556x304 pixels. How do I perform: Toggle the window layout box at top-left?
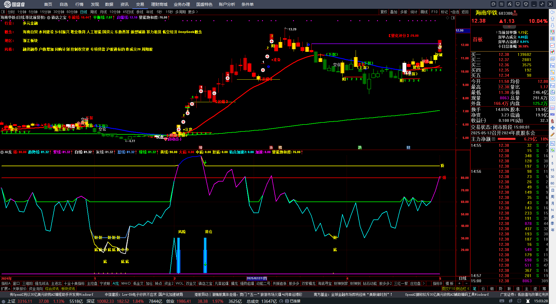click(3, 12)
